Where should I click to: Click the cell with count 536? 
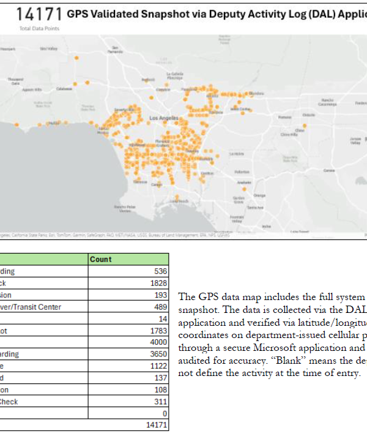coord(128,271)
